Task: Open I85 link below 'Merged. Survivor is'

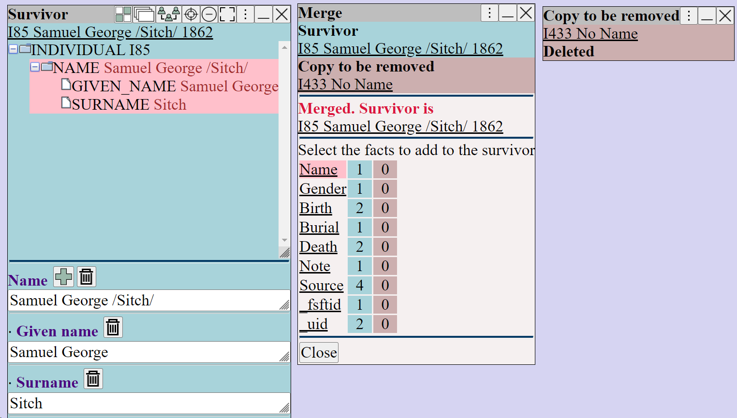Action: 400,126
